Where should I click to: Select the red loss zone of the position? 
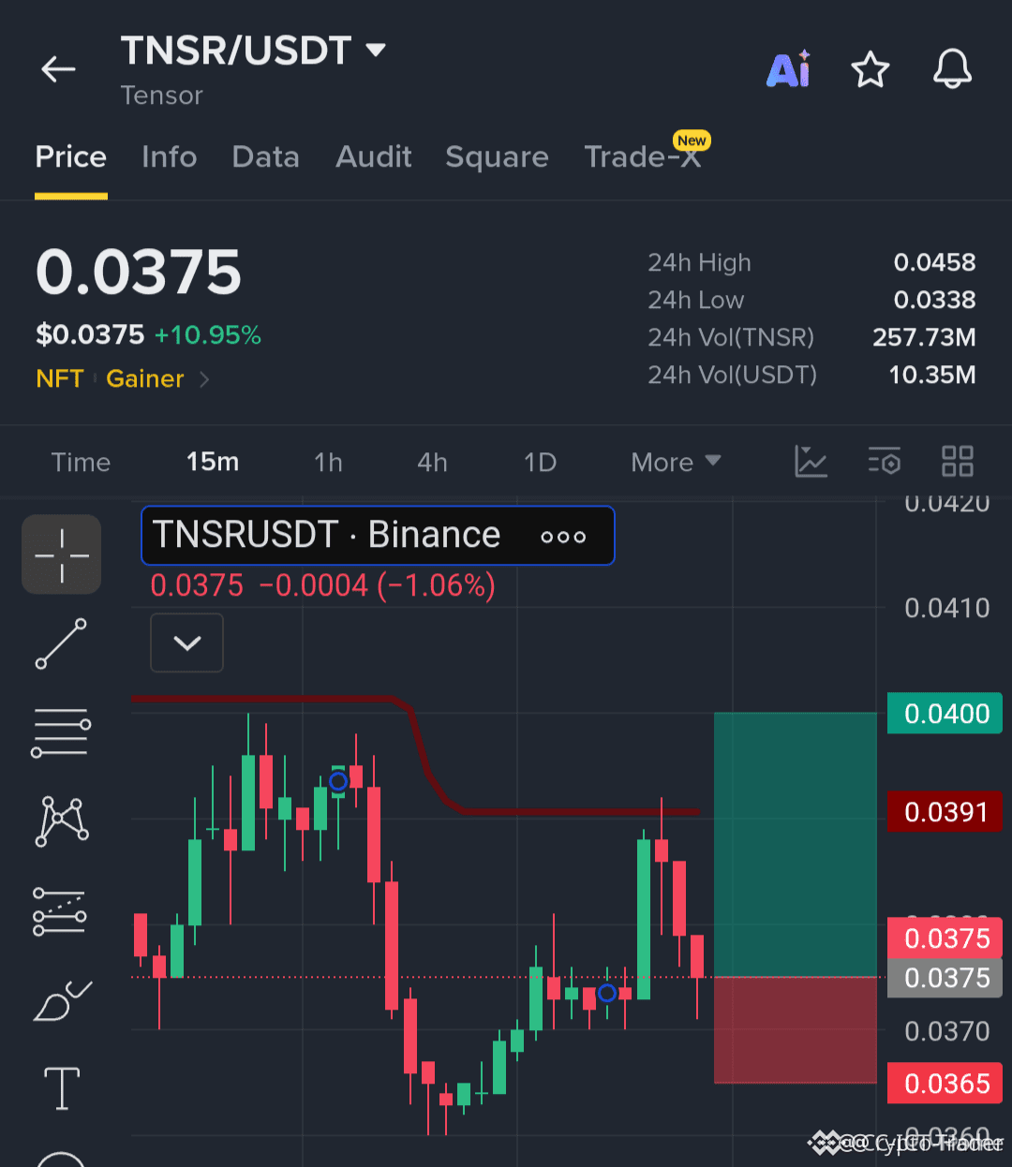pyautogui.click(x=796, y=1030)
